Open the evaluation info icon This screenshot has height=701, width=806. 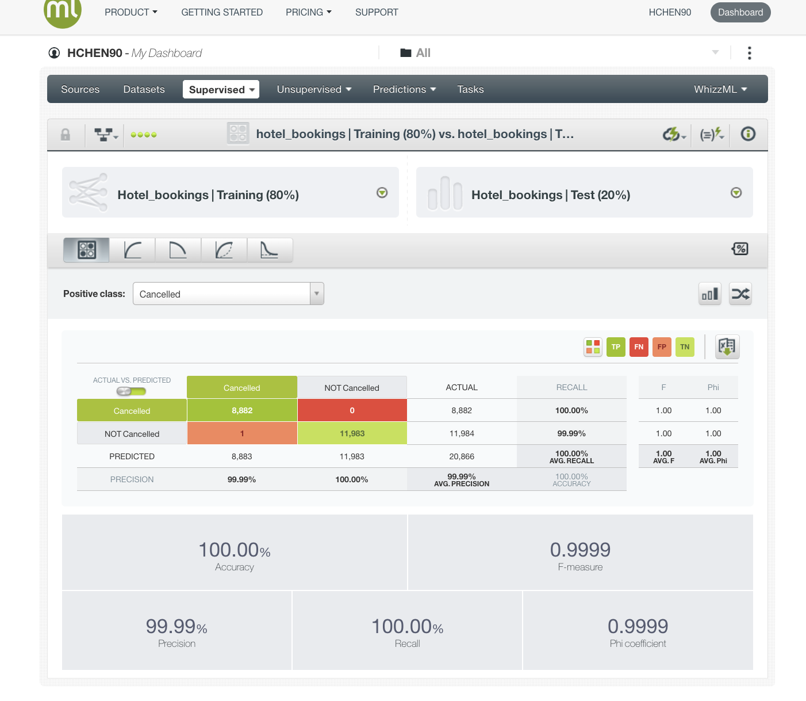[748, 134]
